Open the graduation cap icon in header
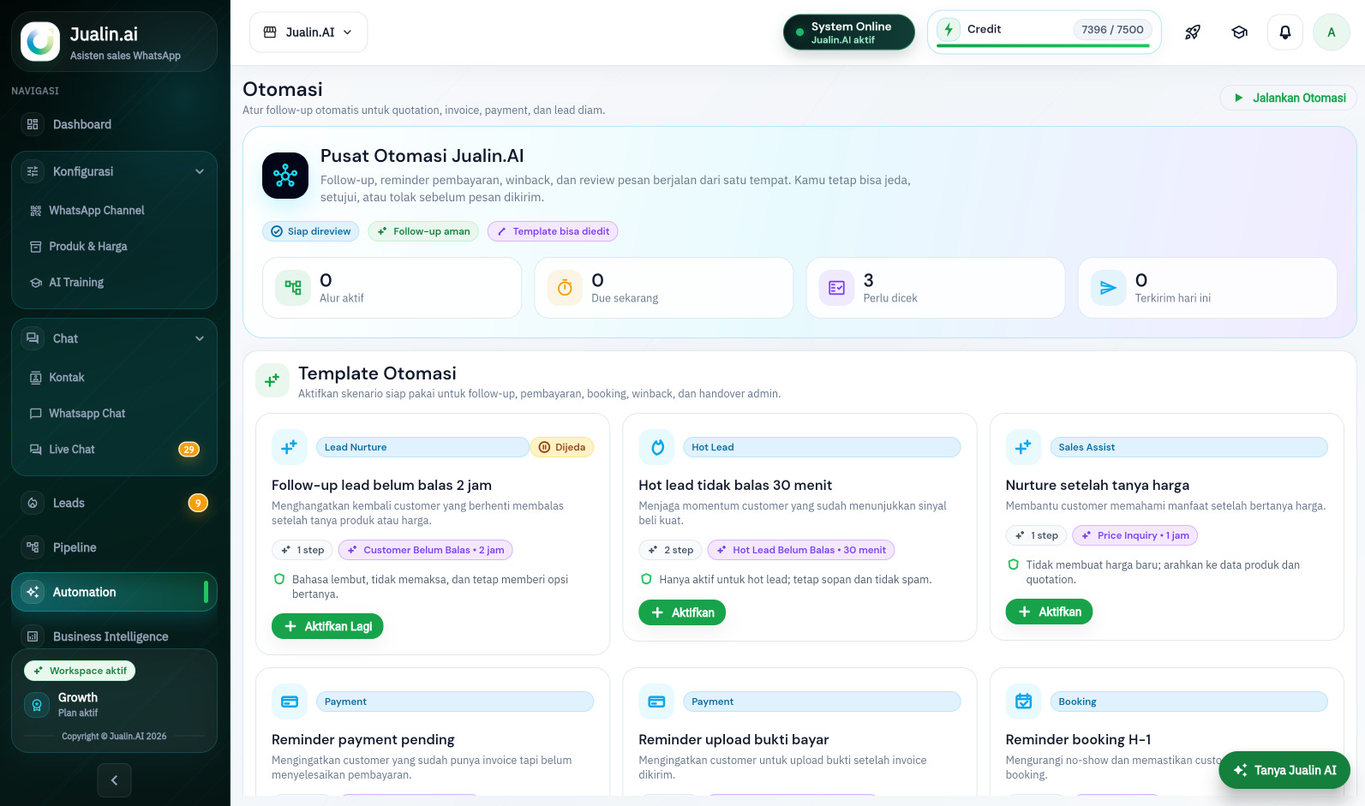This screenshot has width=1365, height=806. (x=1239, y=33)
